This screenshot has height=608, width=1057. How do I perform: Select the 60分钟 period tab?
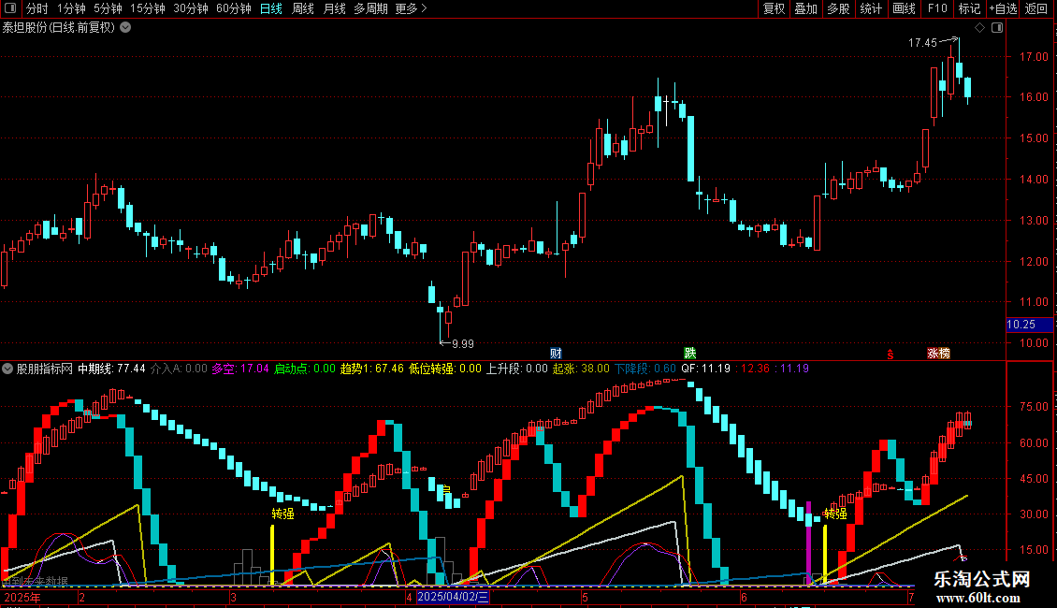234,8
